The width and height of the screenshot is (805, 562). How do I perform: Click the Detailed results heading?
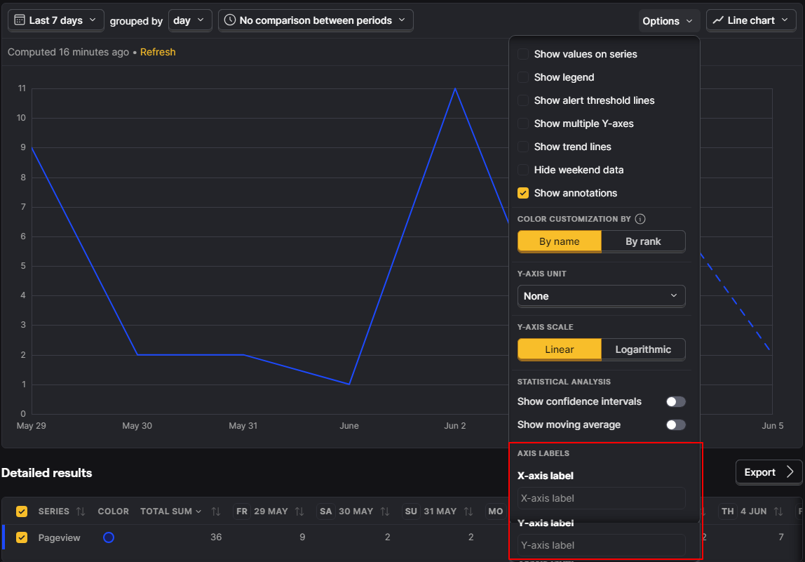pos(47,473)
